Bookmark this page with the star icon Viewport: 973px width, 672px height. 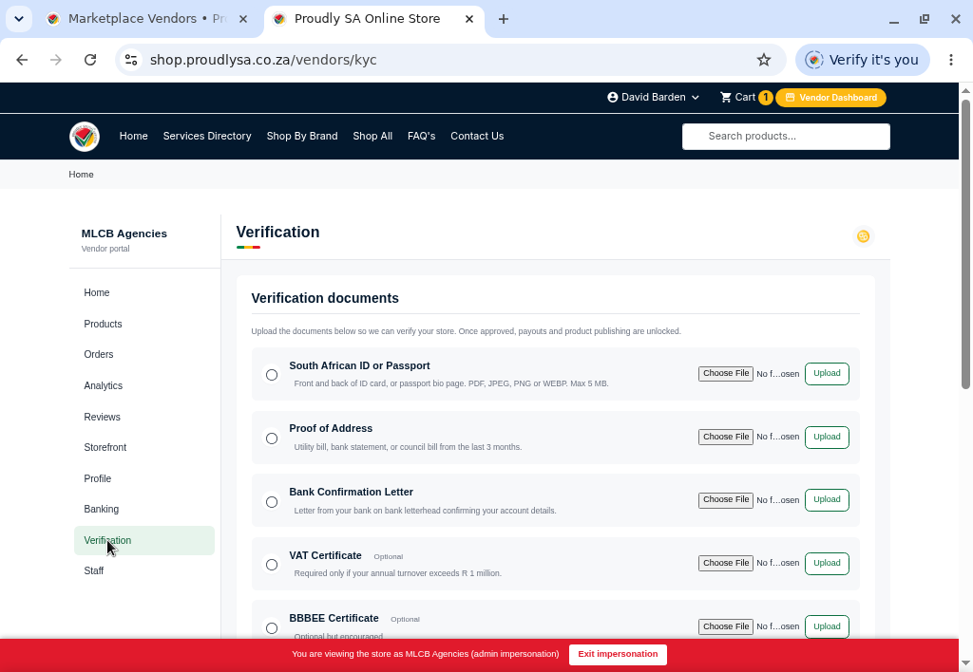763,60
